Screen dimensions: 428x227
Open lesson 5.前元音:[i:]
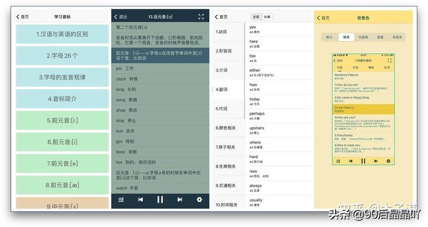tap(62, 120)
